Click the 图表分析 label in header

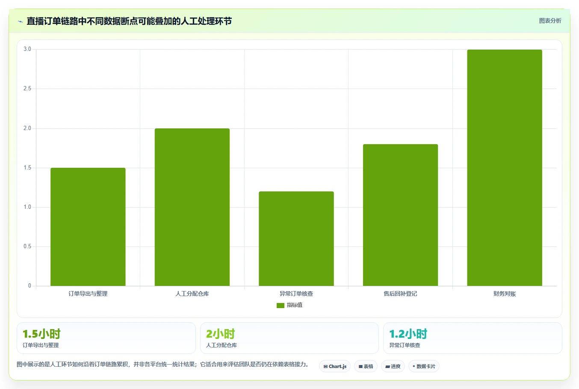(550, 21)
